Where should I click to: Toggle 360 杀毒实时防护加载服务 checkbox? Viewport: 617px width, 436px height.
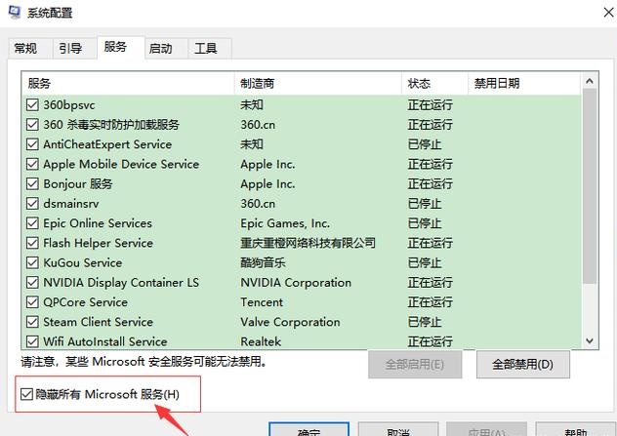tap(32, 124)
